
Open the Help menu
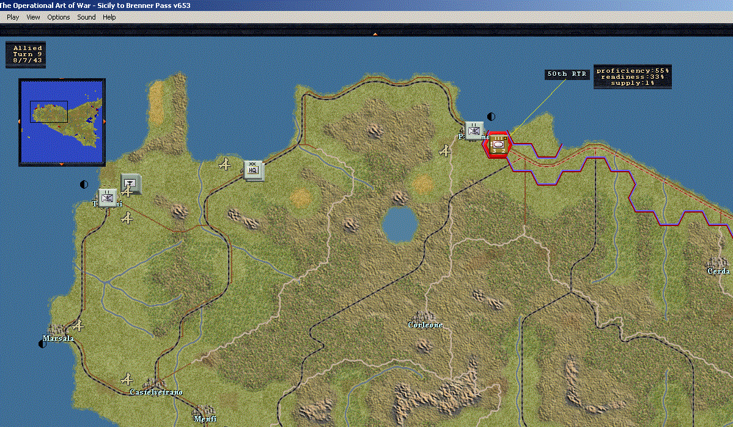(109, 17)
